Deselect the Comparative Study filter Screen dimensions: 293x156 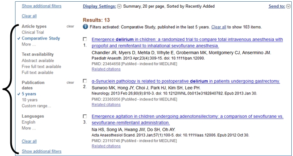pos(41,38)
